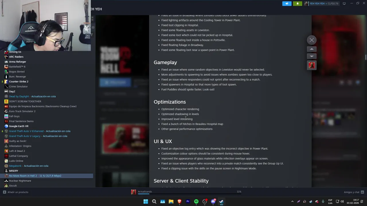
Task: Select ARC Raiders in library list
Action: tap(16, 57)
